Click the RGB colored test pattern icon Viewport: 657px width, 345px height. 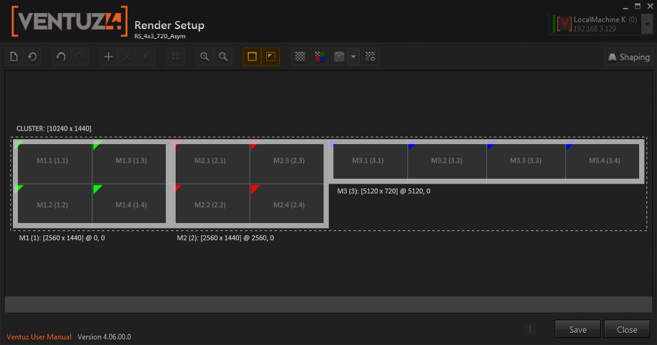319,57
